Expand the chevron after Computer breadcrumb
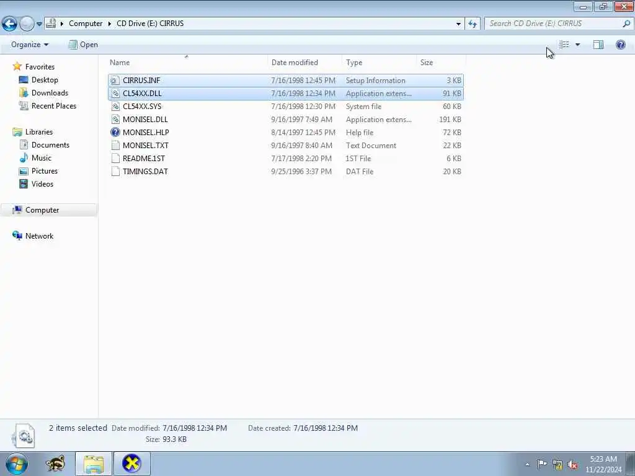This screenshot has width=635, height=476. [109, 24]
